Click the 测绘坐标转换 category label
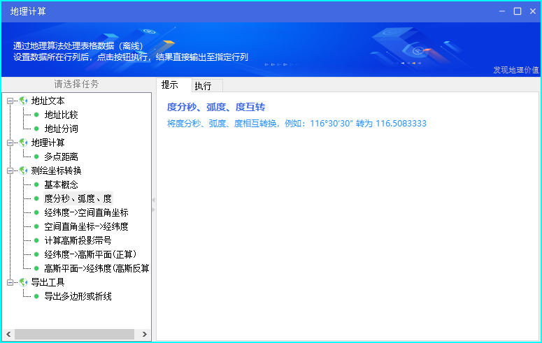The image size is (542, 343). click(57, 170)
